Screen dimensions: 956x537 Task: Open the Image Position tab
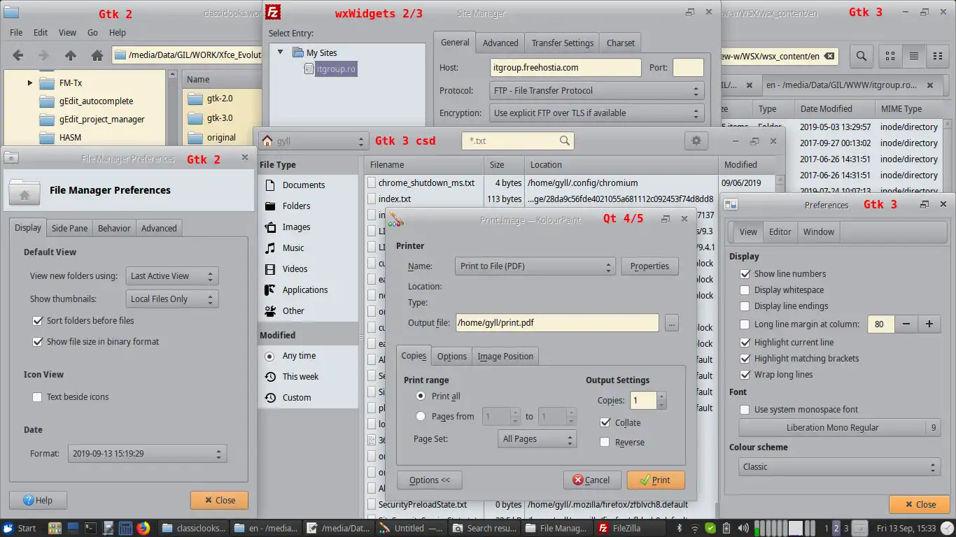point(505,357)
